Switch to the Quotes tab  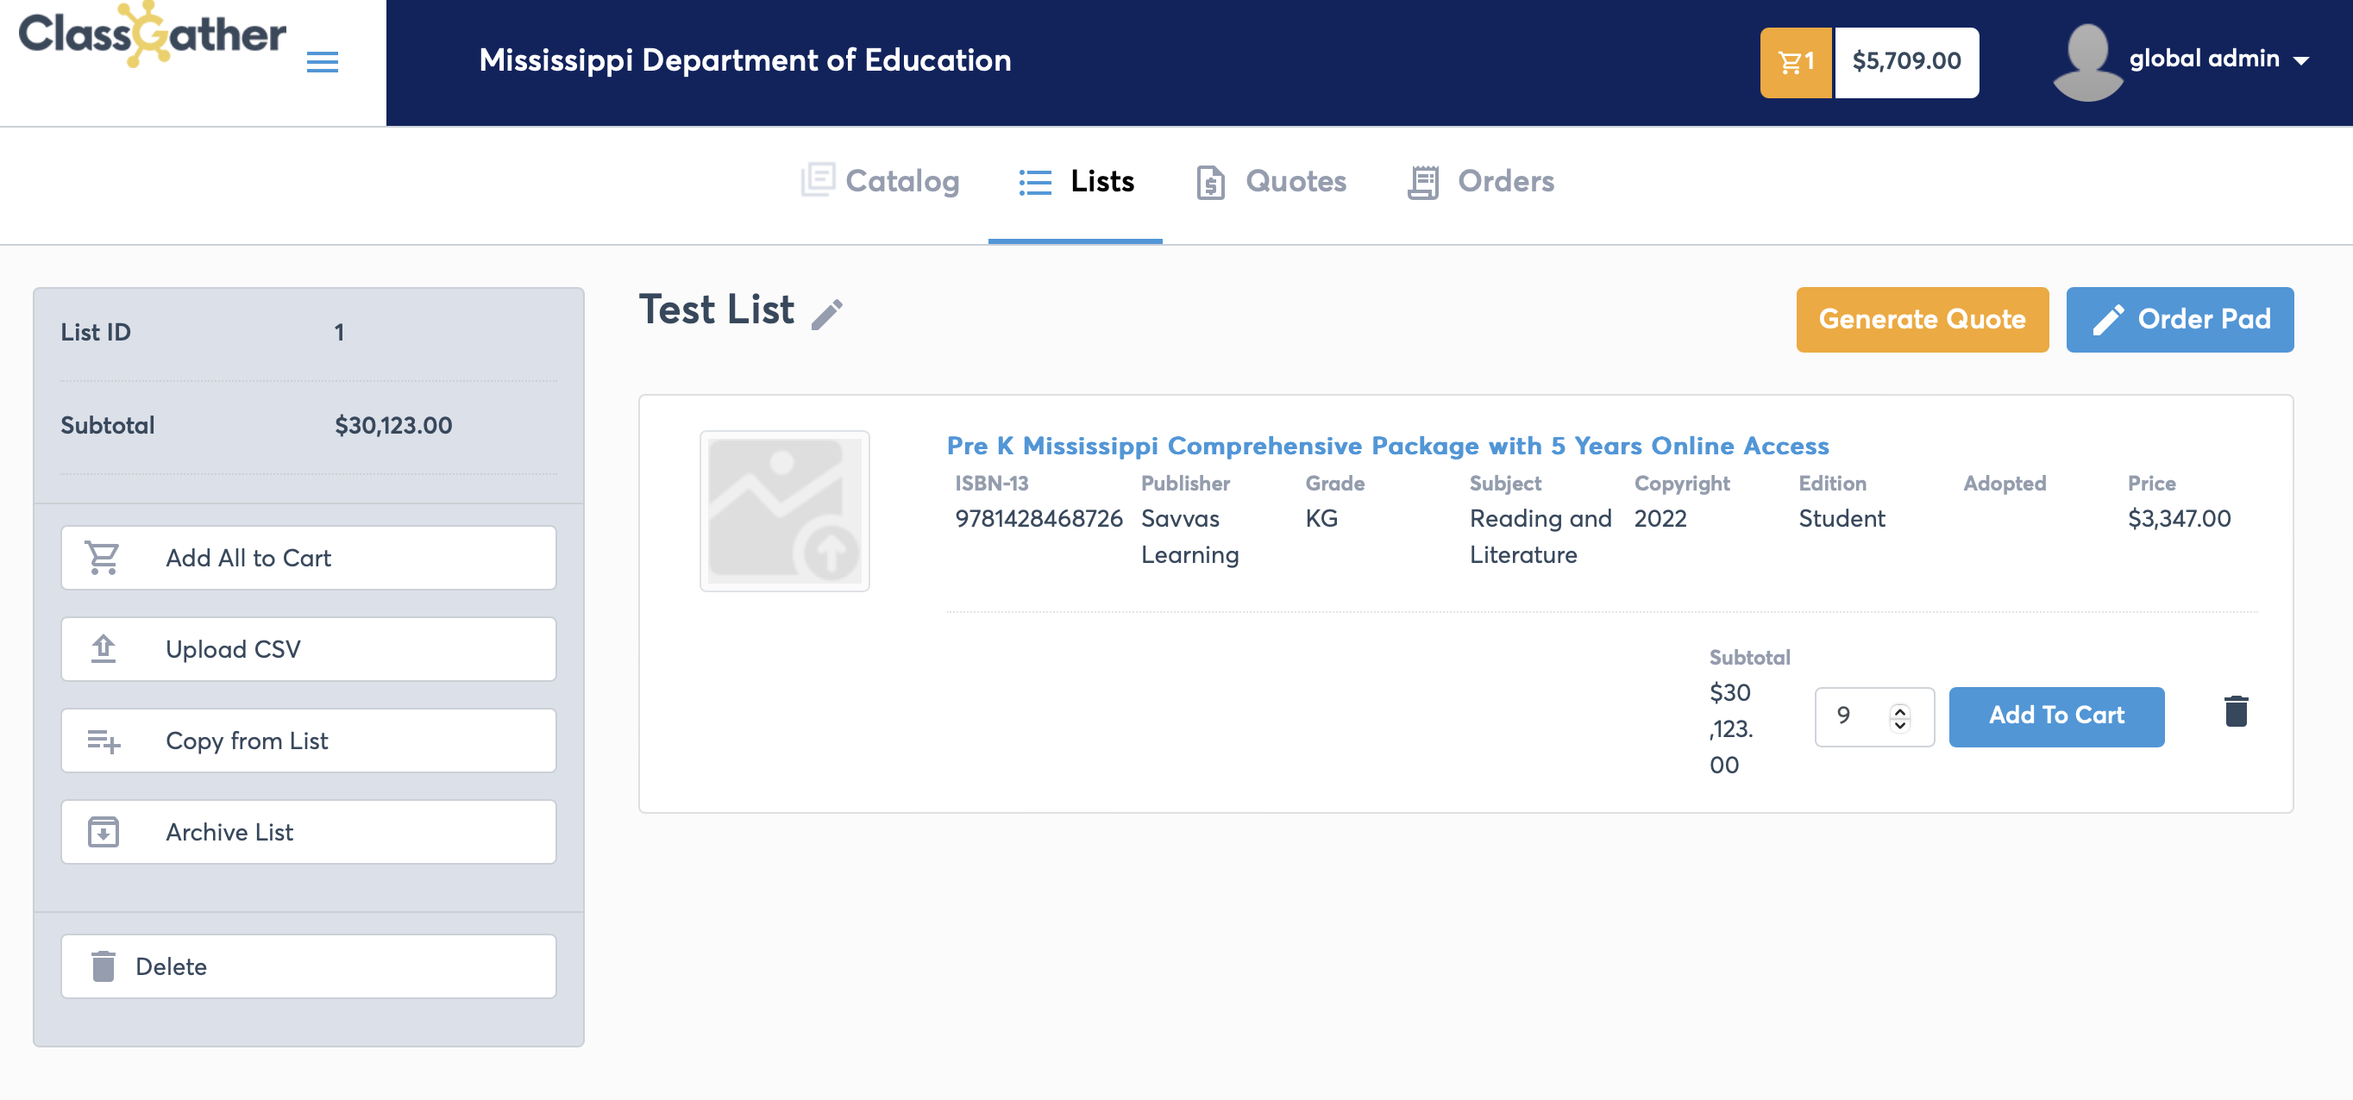pyautogui.click(x=1271, y=181)
